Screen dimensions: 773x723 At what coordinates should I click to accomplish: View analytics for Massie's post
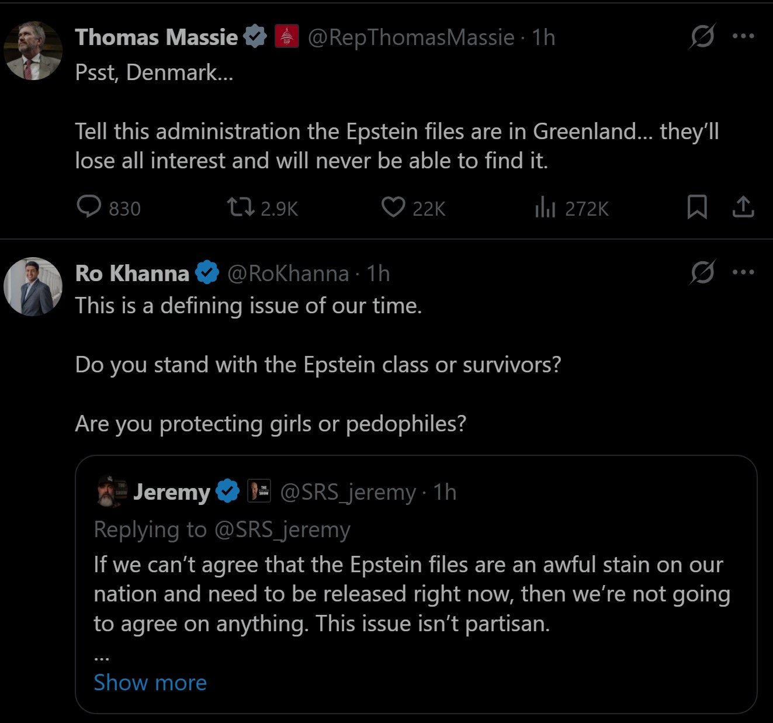[x=545, y=207]
